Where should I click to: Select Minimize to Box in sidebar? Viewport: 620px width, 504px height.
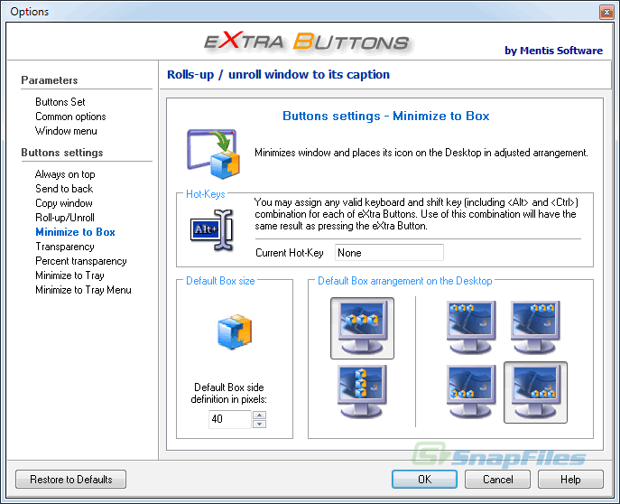[x=75, y=232]
